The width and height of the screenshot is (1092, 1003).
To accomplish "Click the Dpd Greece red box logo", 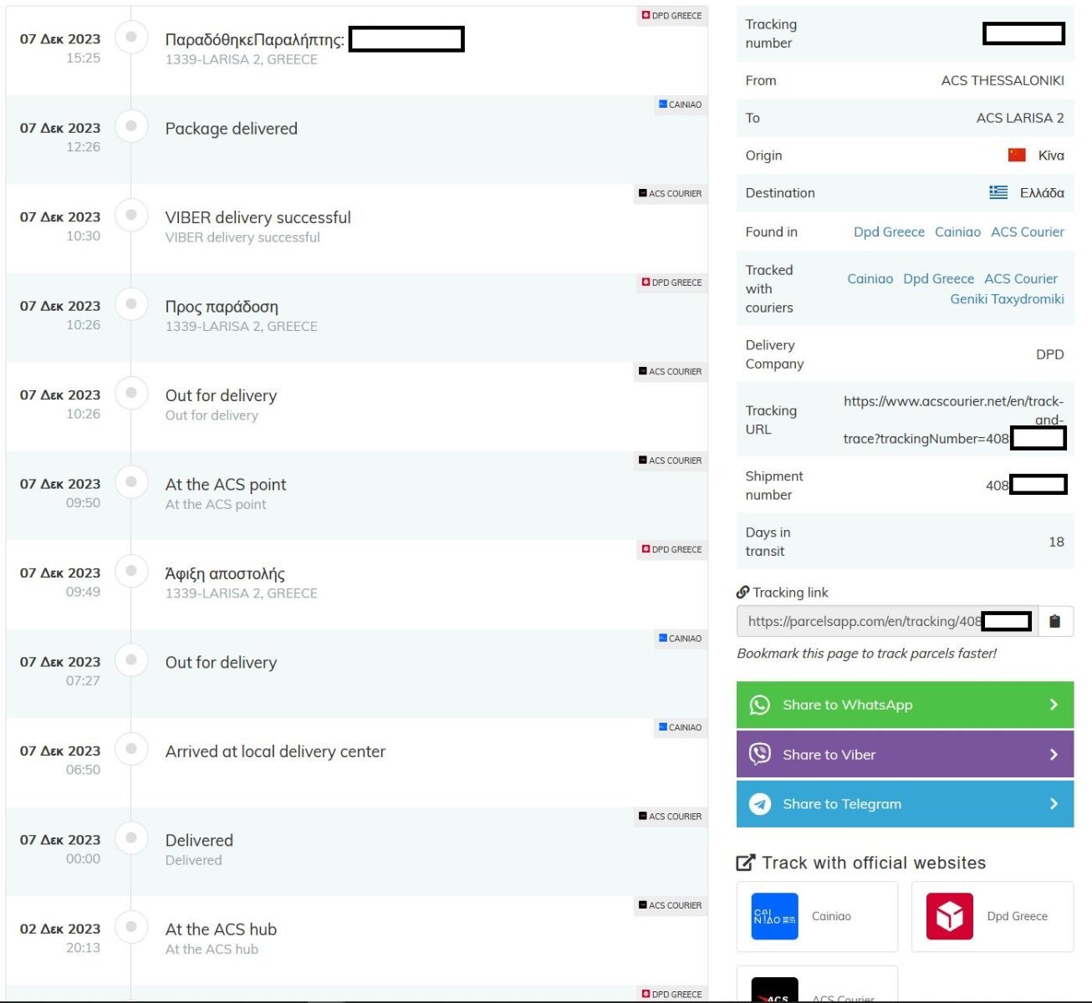I will click(x=950, y=916).
